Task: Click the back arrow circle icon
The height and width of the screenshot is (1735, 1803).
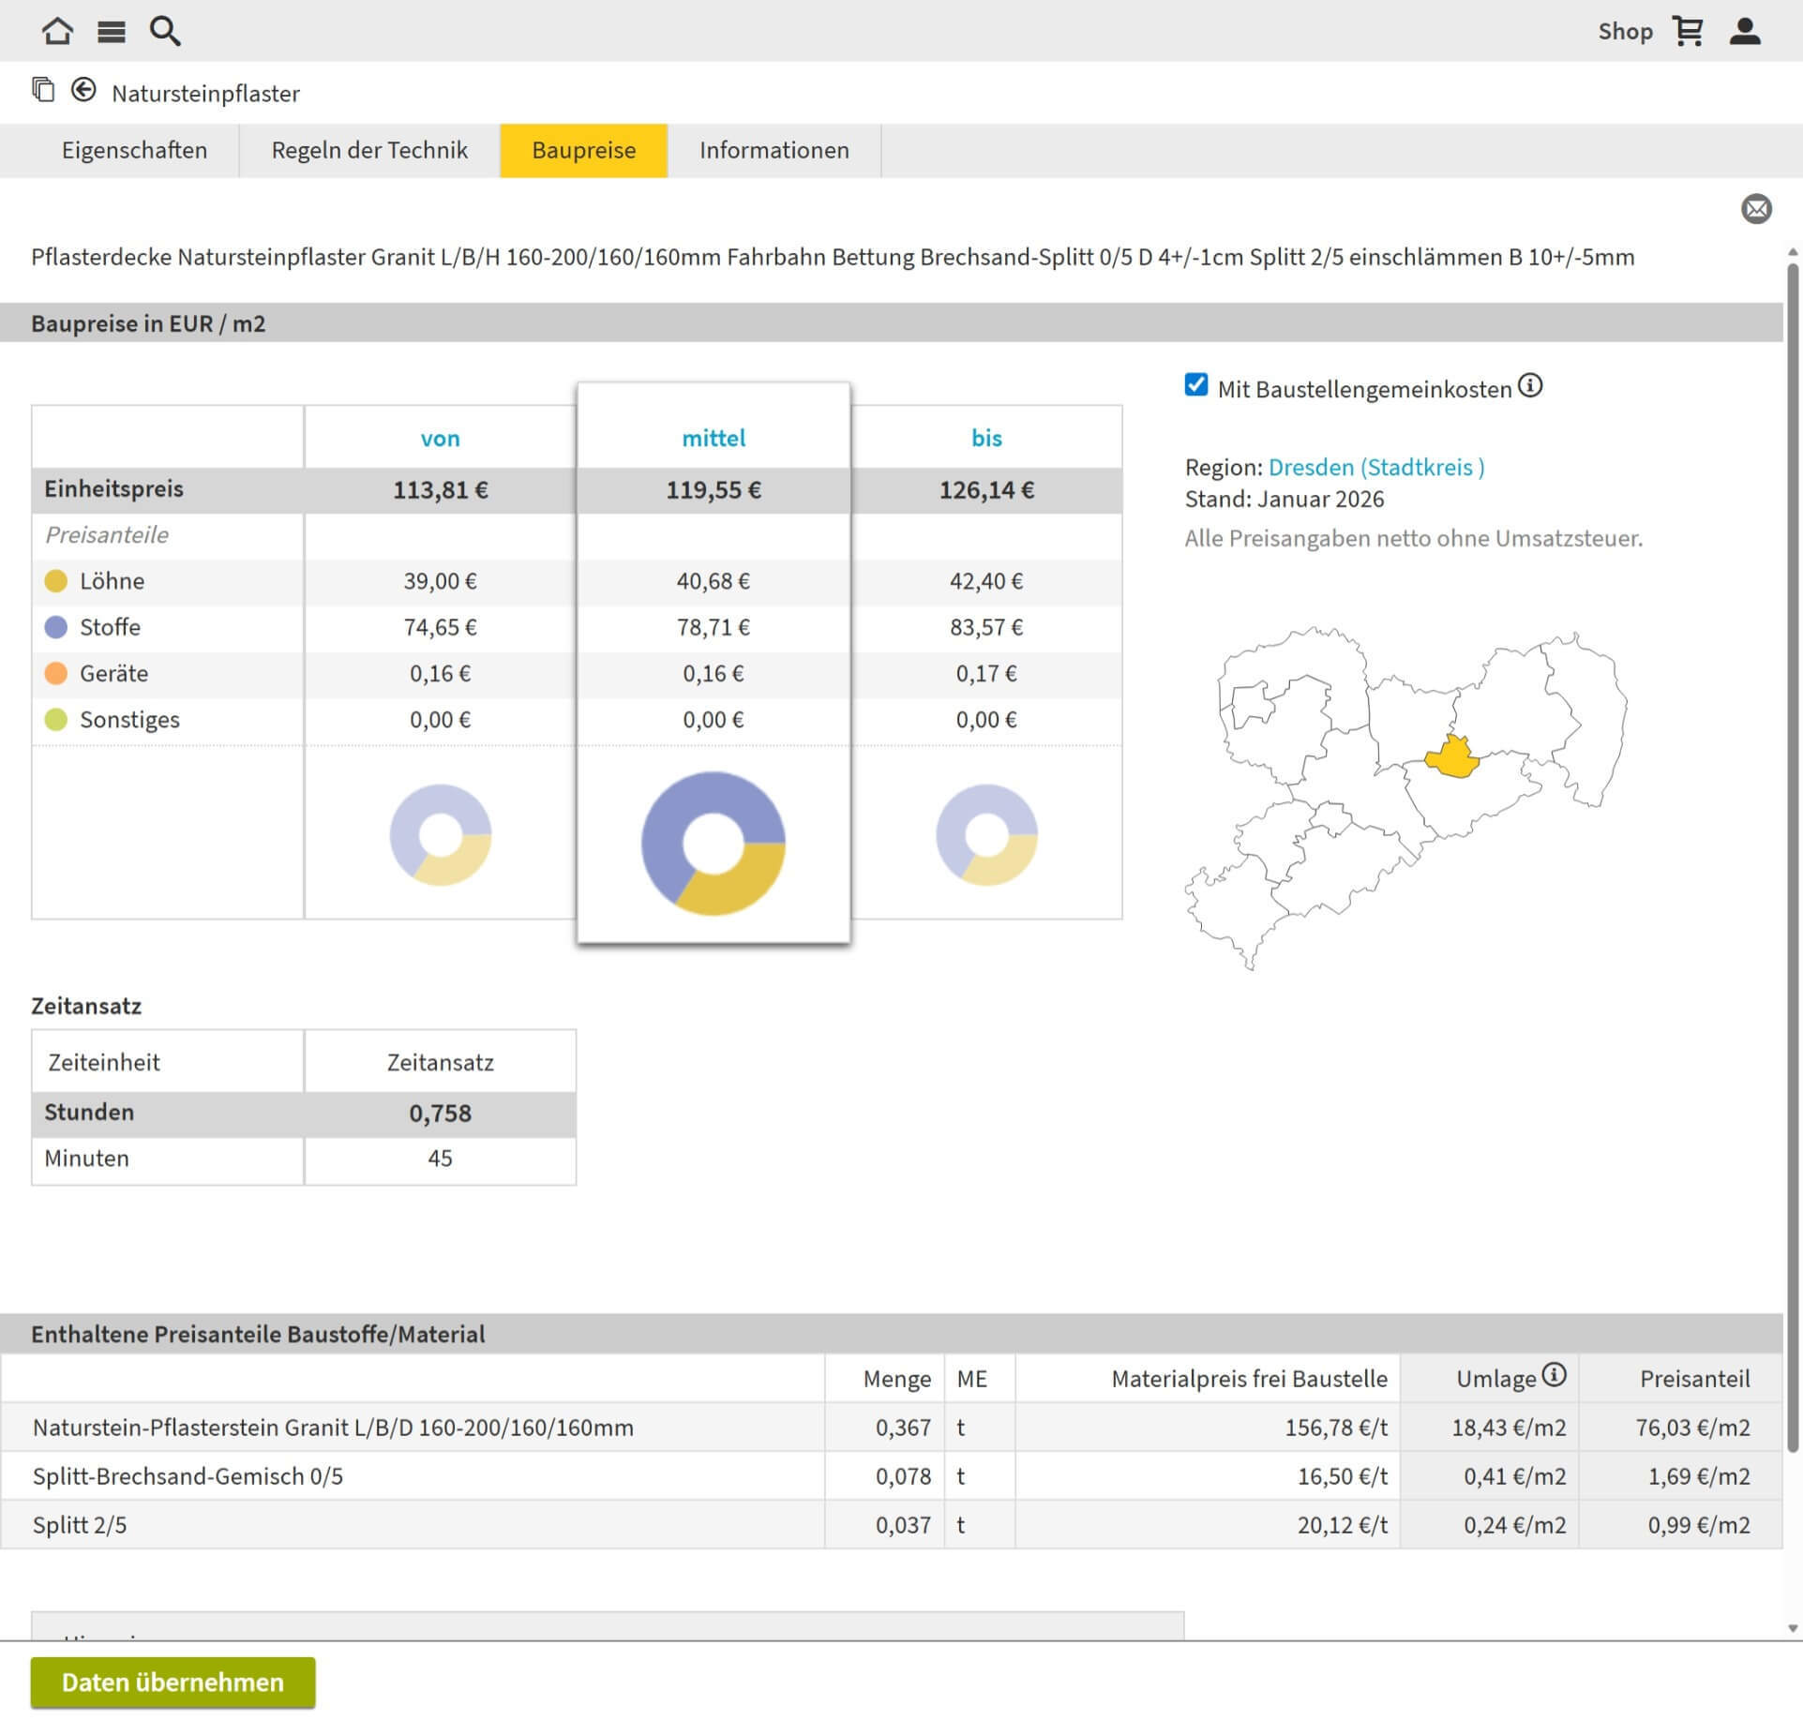Action: tap(83, 90)
